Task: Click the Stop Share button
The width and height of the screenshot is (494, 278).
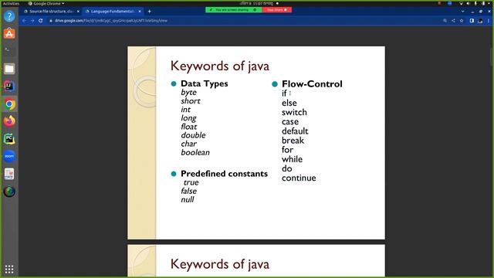Action: pyautogui.click(x=277, y=10)
